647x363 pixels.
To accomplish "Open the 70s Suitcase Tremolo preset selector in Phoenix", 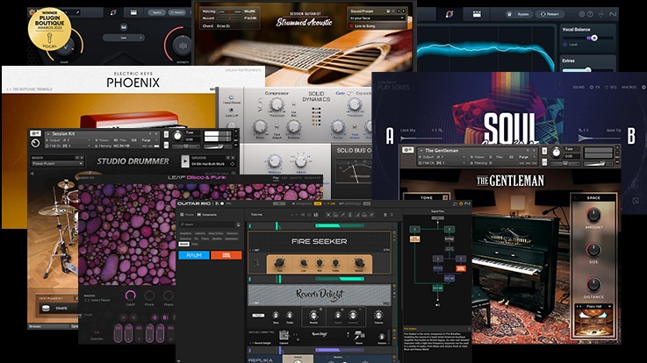I will pyautogui.click(x=30, y=89).
